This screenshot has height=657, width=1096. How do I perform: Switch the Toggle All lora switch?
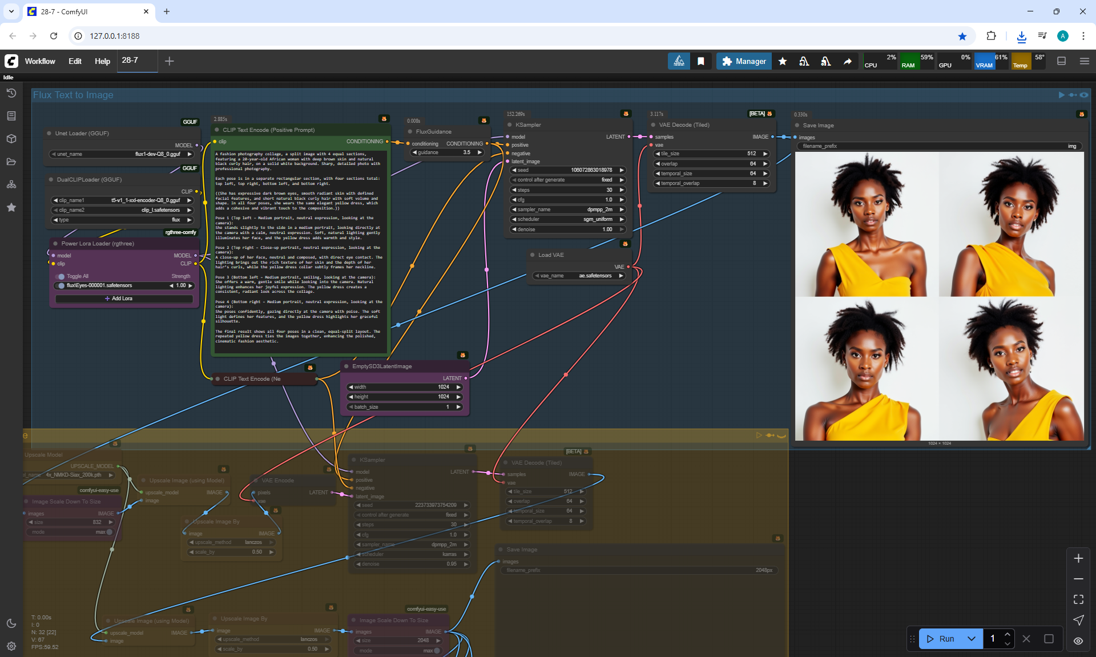point(61,276)
